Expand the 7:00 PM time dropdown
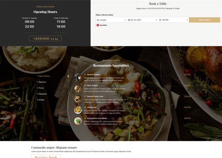 174,20
